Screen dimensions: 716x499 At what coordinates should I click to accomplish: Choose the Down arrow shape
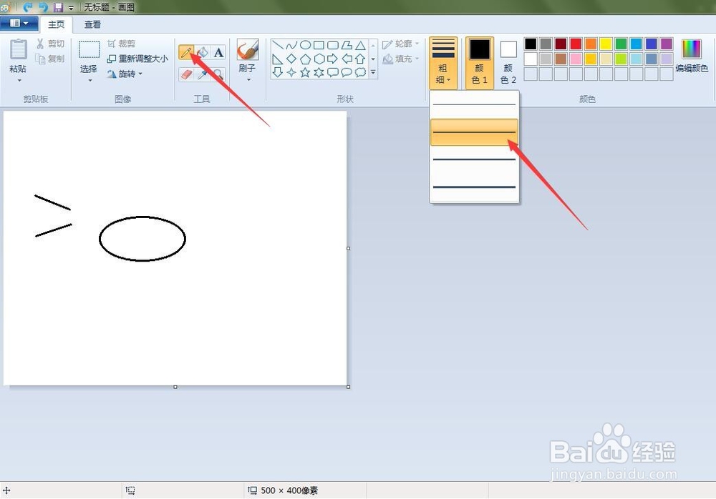click(278, 72)
